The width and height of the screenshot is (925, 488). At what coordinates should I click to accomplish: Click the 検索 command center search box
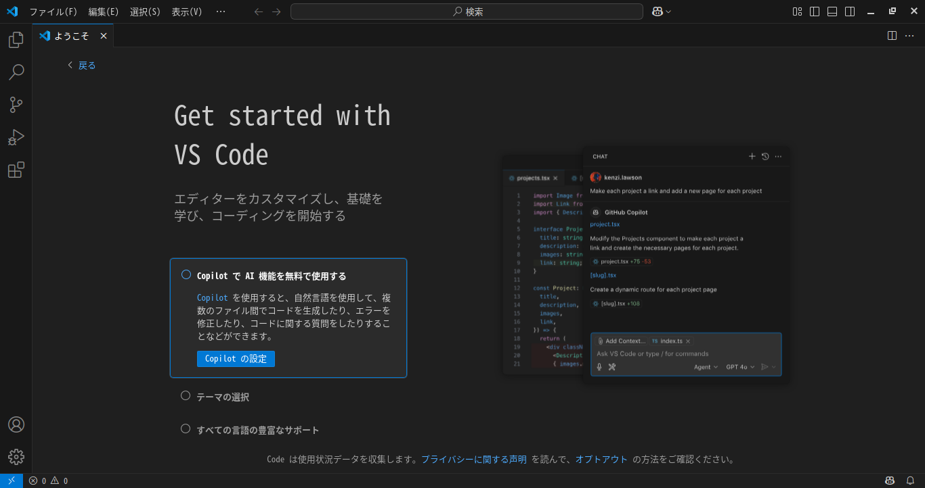tap(467, 11)
